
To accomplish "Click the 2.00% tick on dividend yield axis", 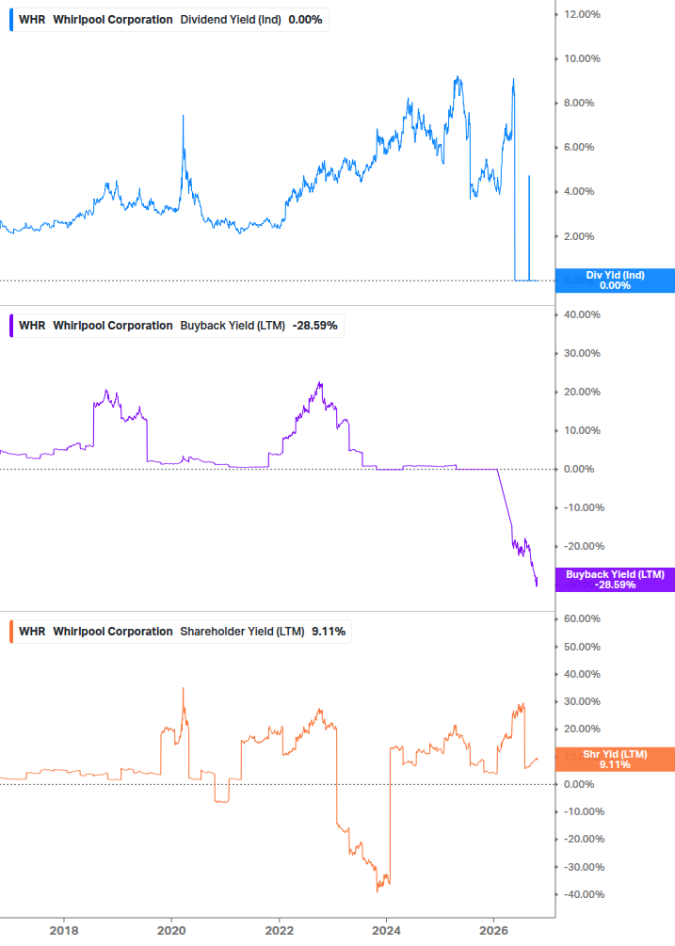I will (579, 236).
